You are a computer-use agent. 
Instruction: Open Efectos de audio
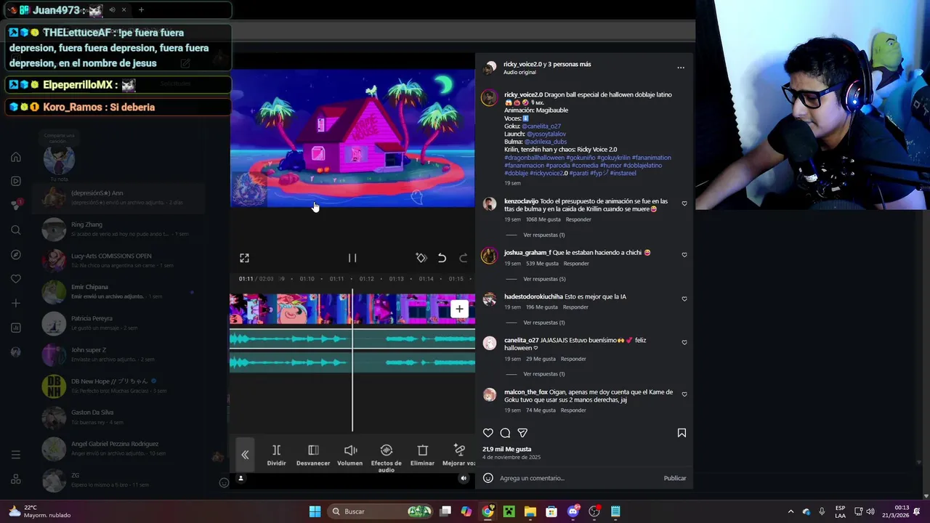coord(387,458)
